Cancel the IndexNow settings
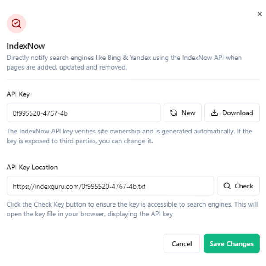 point(182,243)
